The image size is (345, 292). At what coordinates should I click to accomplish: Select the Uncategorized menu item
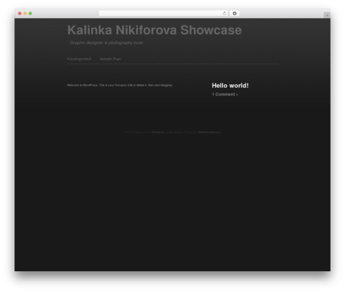pos(79,59)
